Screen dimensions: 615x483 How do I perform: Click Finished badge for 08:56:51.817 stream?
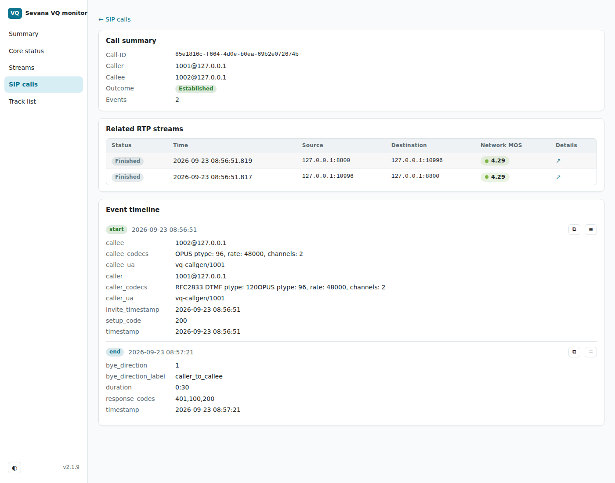(x=127, y=177)
